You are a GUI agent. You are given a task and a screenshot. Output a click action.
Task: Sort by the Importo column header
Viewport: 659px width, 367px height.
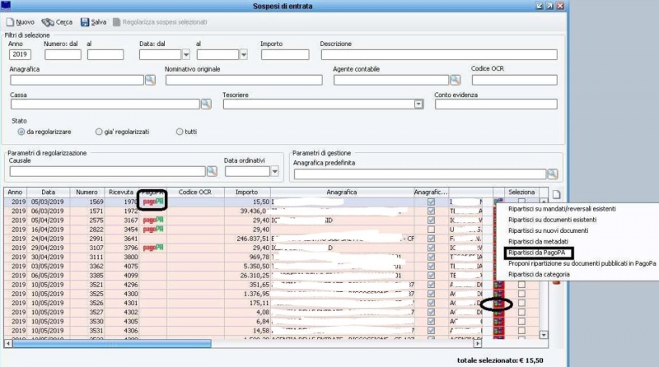(x=246, y=192)
